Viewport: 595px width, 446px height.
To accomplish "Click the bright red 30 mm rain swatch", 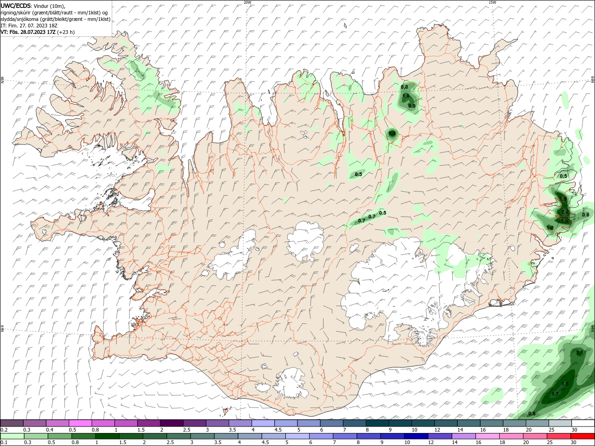I will point(583,436).
